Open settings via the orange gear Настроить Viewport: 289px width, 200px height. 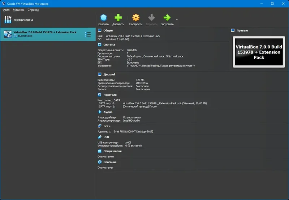pyautogui.click(x=136, y=18)
